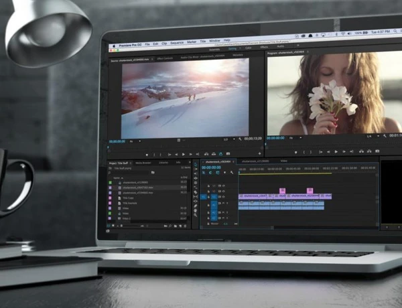Toggle the lock on audio track A1
Image resolution: width=402 pixels, height=308 pixels.
pyautogui.click(x=208, y=204)
